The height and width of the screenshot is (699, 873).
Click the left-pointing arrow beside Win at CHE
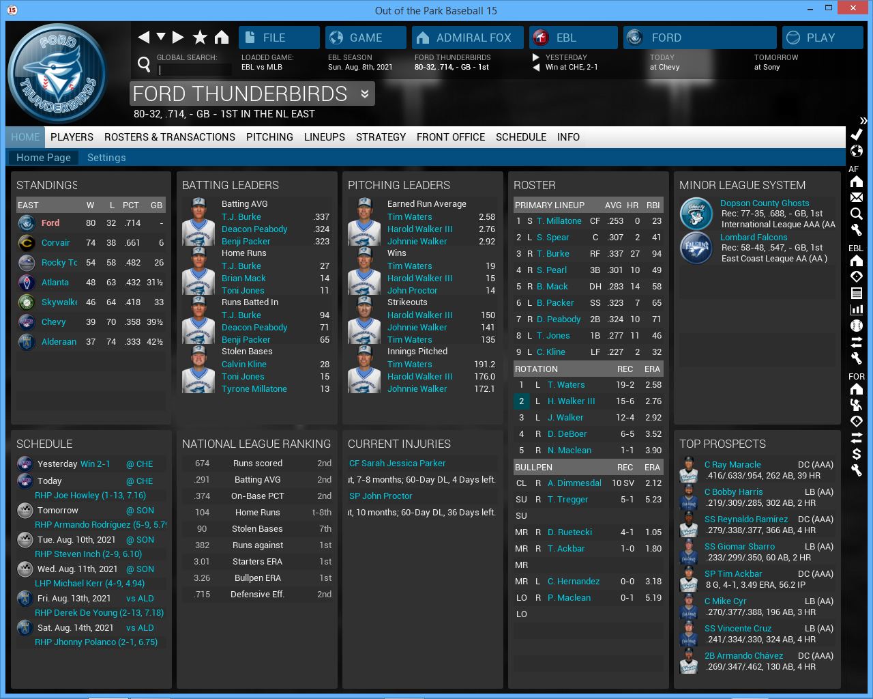tap(536, 67)
